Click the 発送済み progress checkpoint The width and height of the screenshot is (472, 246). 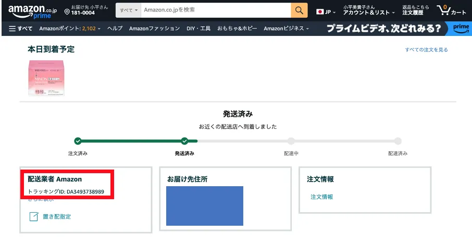pos(184,141)
